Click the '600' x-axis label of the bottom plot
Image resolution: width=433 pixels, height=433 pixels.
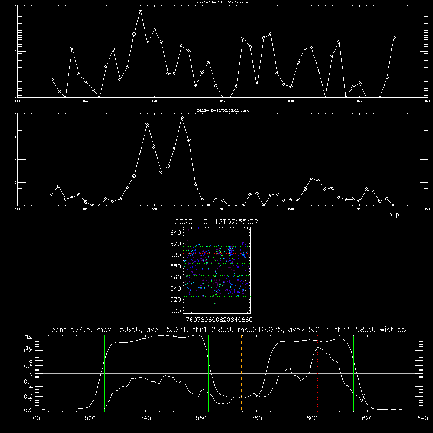point(312,418)
